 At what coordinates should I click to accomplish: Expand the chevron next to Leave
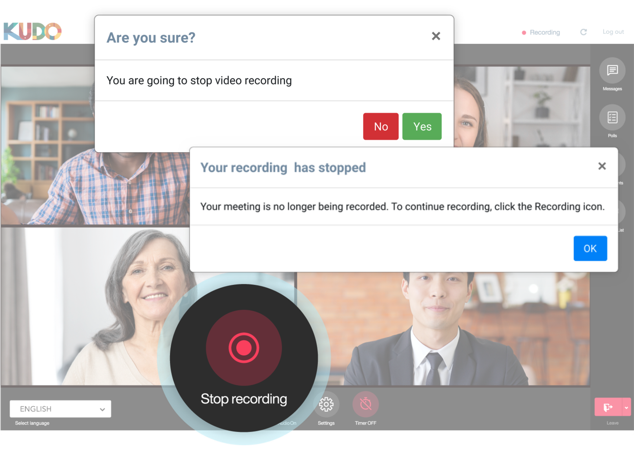(626, 408)
